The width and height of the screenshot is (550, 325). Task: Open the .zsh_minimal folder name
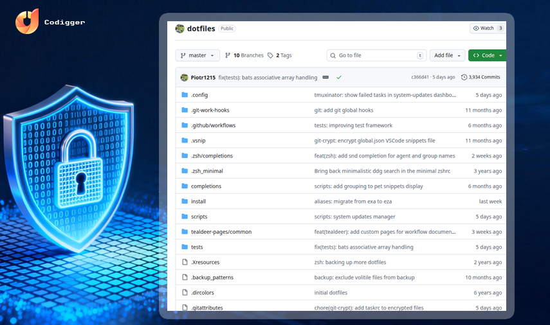point(207,171)
